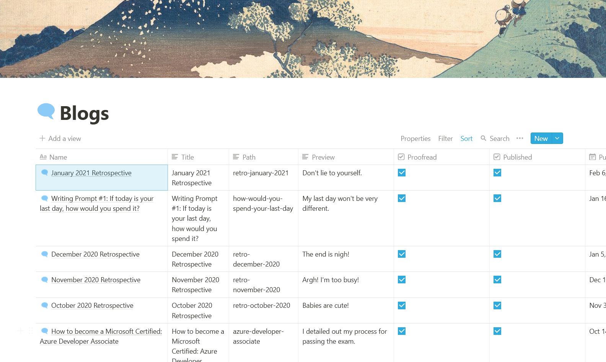This screenshot has width=606, height=362.
Task: Select the path cell 'retro-october-2020'
Action: click(x=264, y=310)
